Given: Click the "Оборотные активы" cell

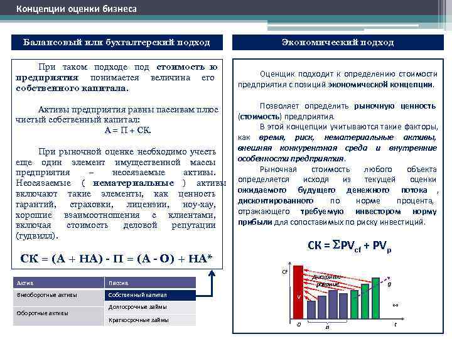Looking at the screenshot, I should 58,316.
